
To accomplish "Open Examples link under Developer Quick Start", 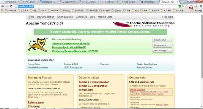I will 105,64.
